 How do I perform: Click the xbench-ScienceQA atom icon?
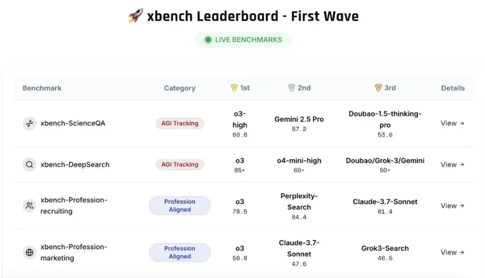(29, 124)
